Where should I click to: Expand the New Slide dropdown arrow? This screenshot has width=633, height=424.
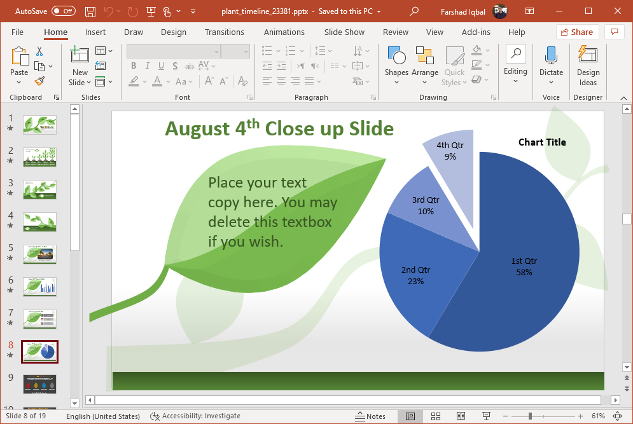point(80,82)
